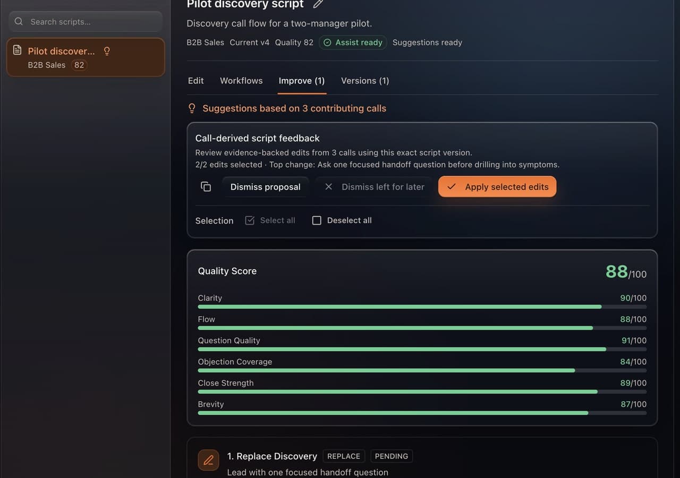The height and width of the screenshot is (478, 680).
Task: Click the 88/100 overall quality score
Action: coord(626,272)
